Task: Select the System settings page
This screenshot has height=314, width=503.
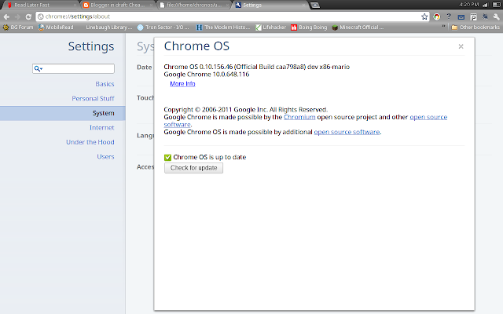Action: 63,113
